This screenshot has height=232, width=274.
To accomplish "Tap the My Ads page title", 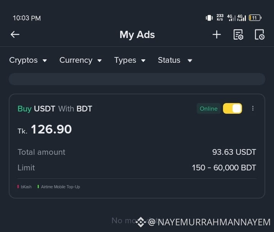I will point(137,35).
